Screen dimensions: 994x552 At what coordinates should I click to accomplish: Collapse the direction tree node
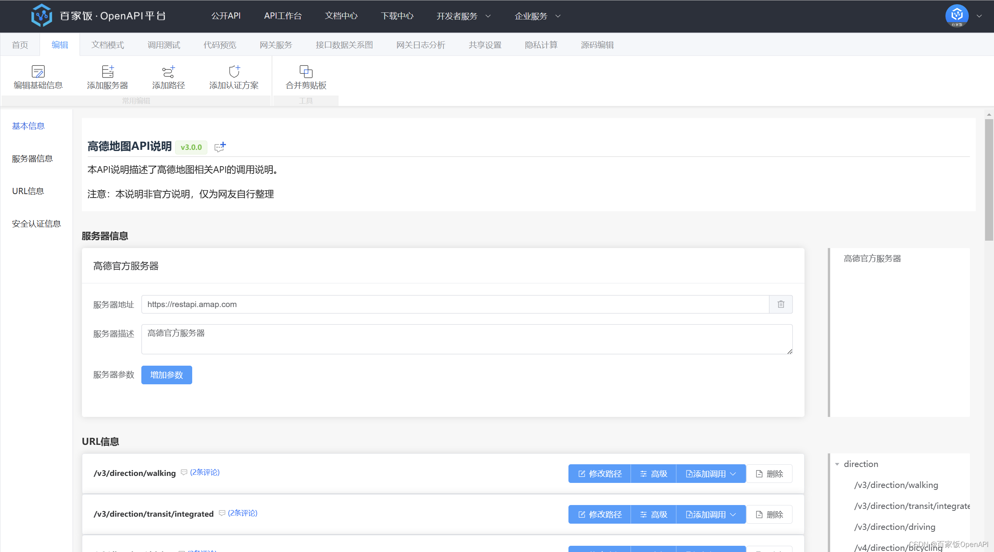837,464
